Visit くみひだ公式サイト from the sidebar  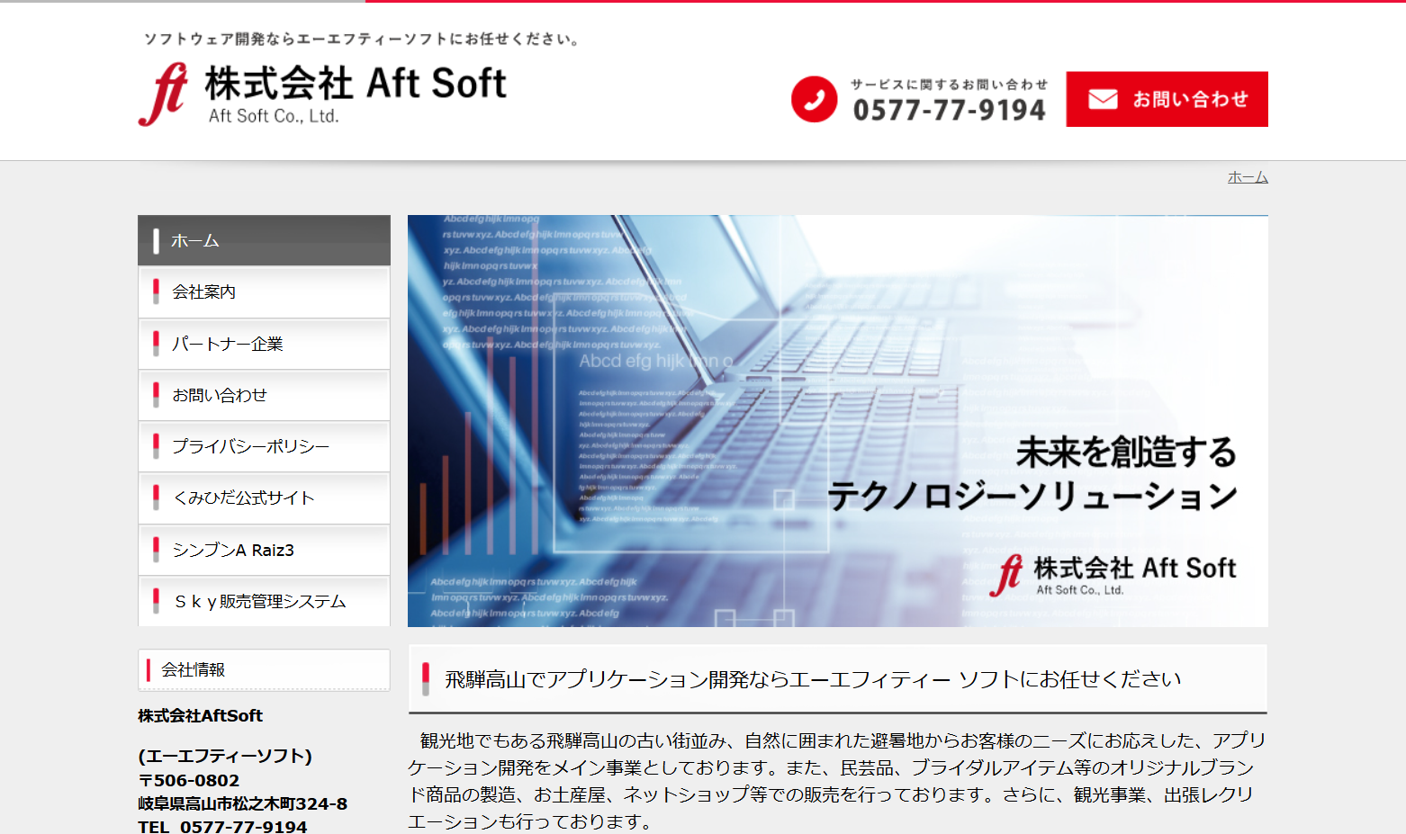(264, 498)
